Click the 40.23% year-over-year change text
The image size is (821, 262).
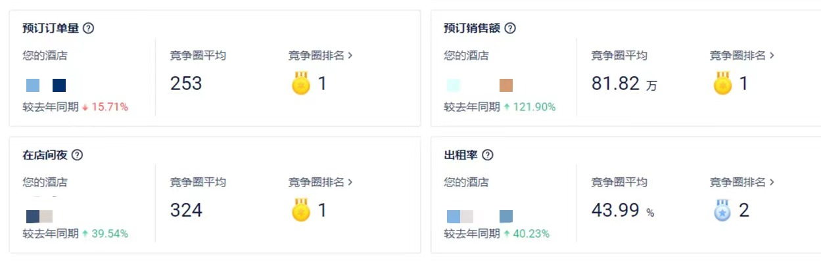click(530, 234)
